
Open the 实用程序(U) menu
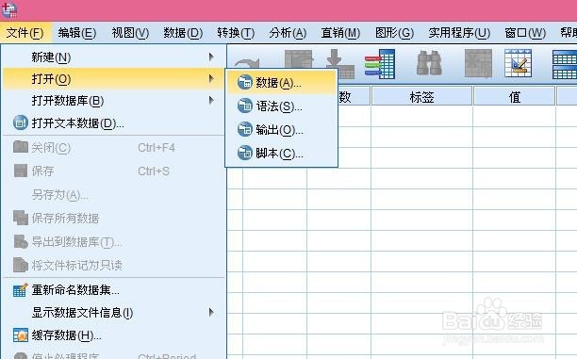click(x=459, y=33)
